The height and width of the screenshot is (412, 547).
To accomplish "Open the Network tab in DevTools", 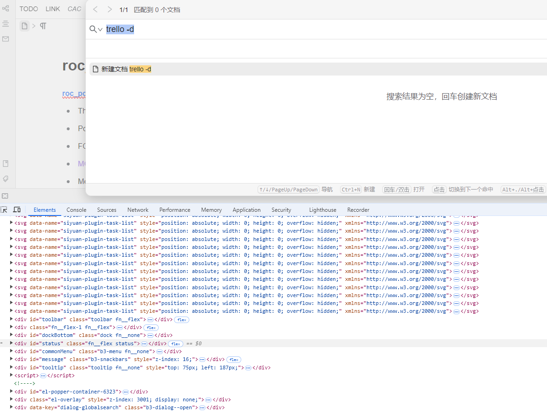I will click(138, 210).
